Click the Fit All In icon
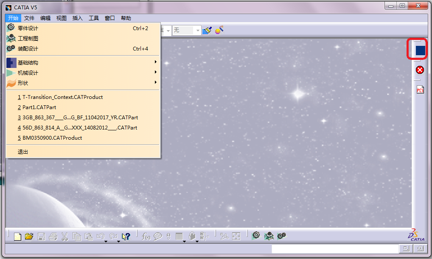The image size is (432, 259). [x=236, y=236]
